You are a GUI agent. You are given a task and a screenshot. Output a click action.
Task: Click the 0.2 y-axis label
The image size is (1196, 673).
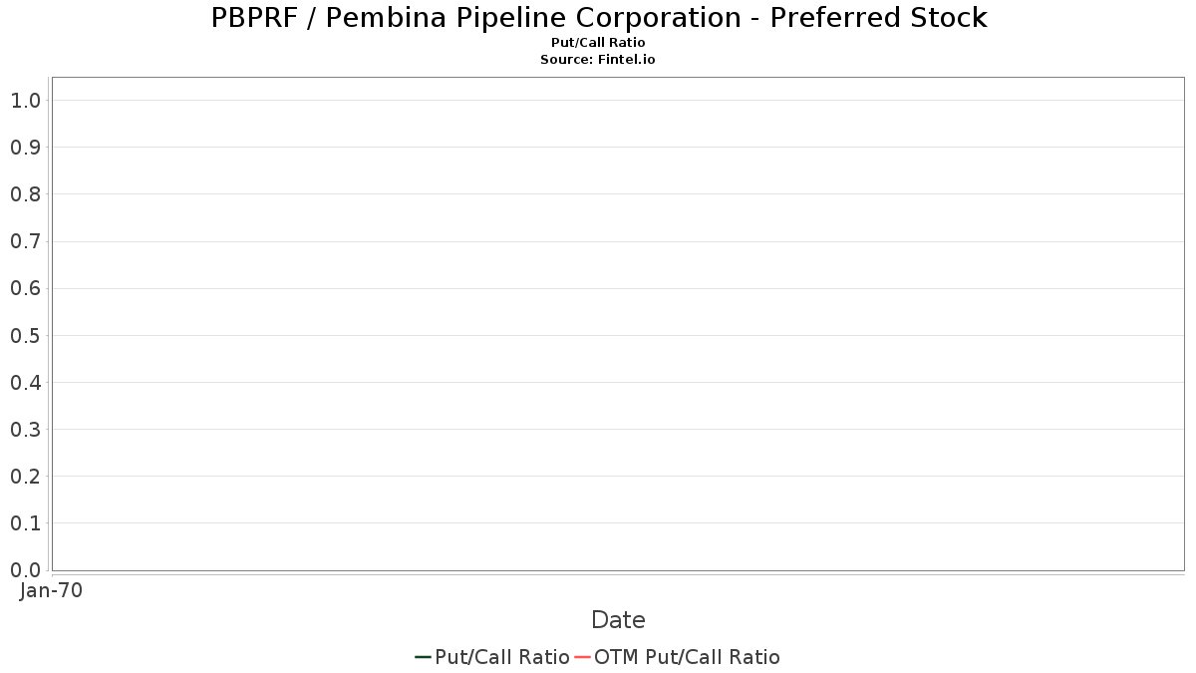[25, 476]
